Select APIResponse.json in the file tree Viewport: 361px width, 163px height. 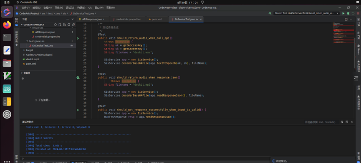click(x=45, y=32)
